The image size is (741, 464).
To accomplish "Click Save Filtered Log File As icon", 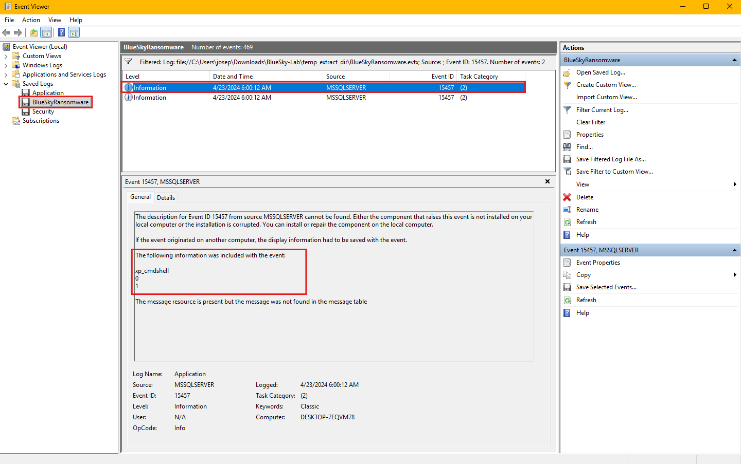I will [x=567, y=159].
